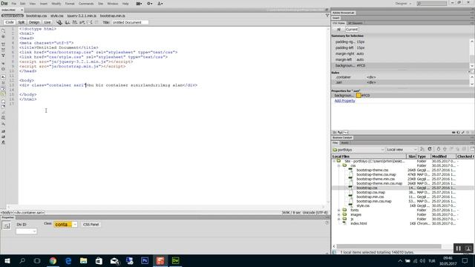
Task: Open the Site menu
Action: tap(101, 4)
